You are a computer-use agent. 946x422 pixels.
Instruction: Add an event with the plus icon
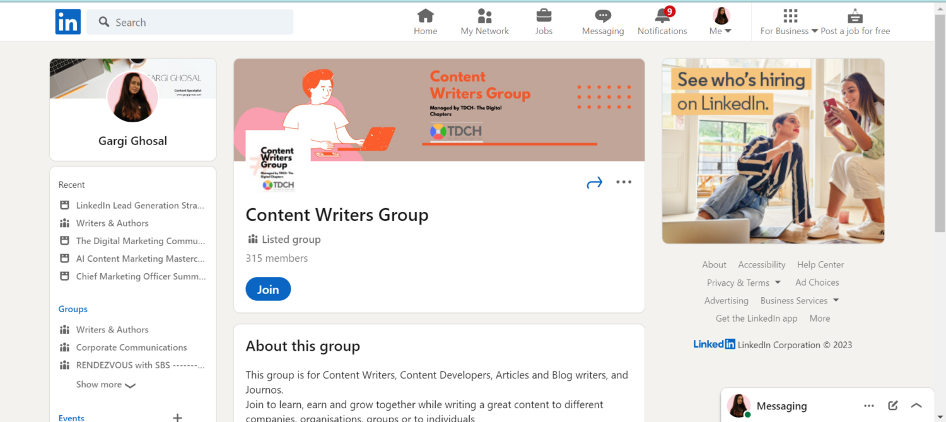tap(177, 417)
